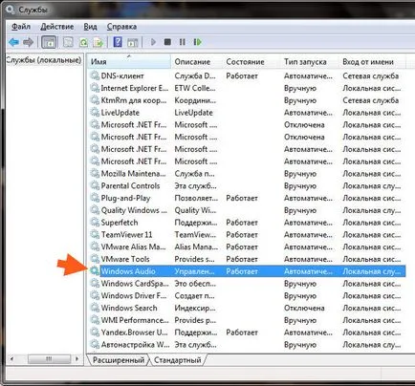Click gear icon next to Plug-and-Play

(95, 198)
